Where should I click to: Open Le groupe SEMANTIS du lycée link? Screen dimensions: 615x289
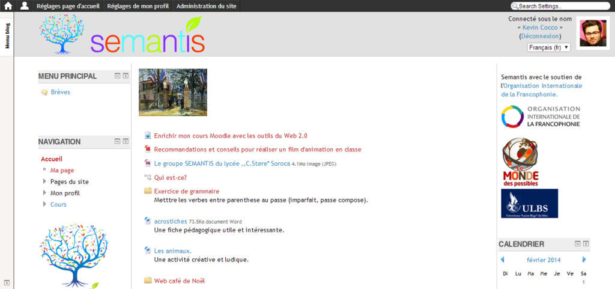tap(222, 163)
